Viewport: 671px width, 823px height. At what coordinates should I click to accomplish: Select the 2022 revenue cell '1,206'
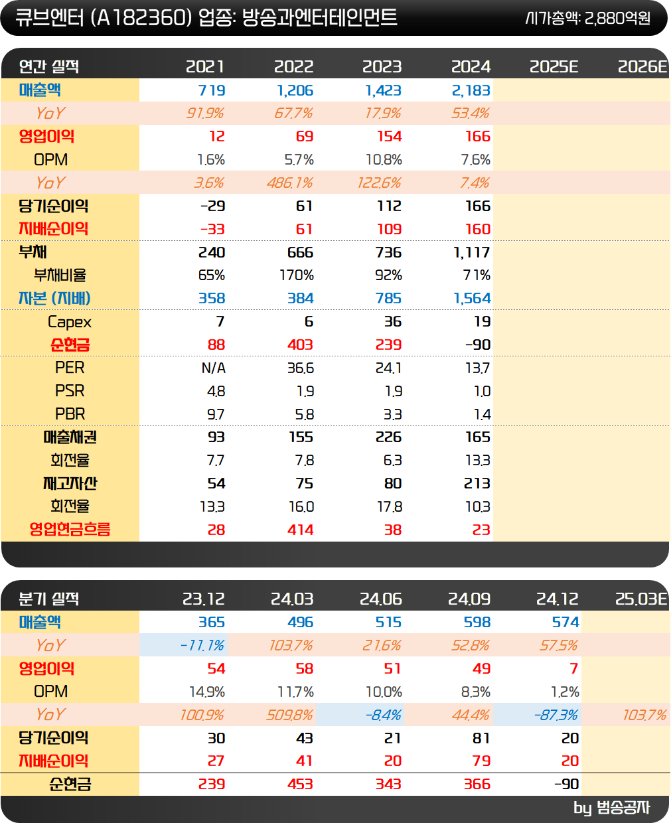coord(295,90)
